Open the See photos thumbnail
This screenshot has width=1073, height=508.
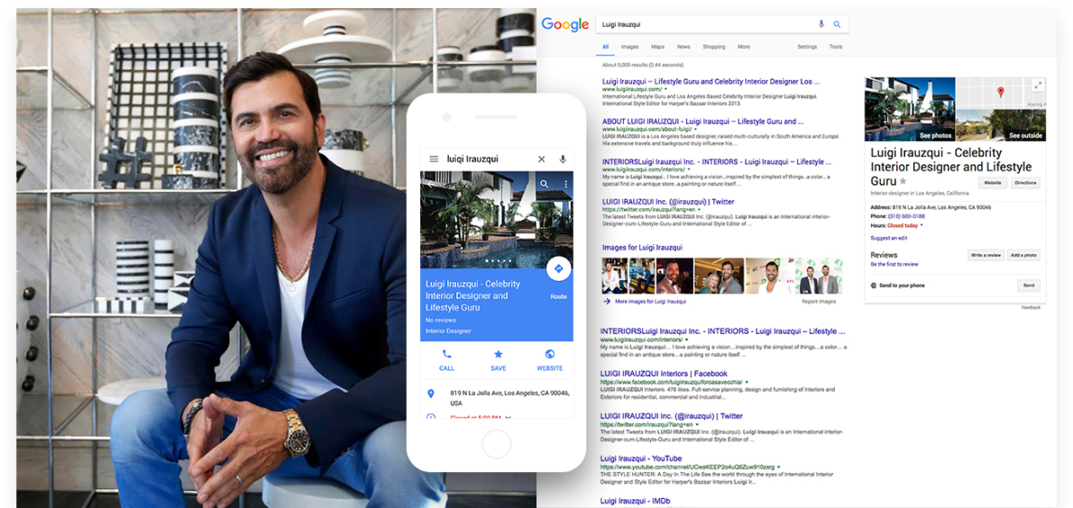[910, 109]
